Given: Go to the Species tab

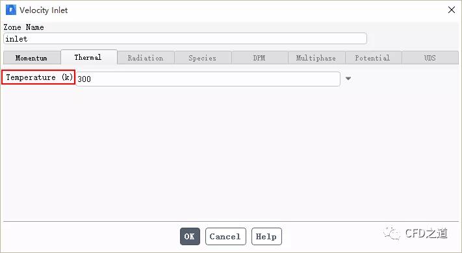Looking at the screenshot, I should (x=203, y=58).
